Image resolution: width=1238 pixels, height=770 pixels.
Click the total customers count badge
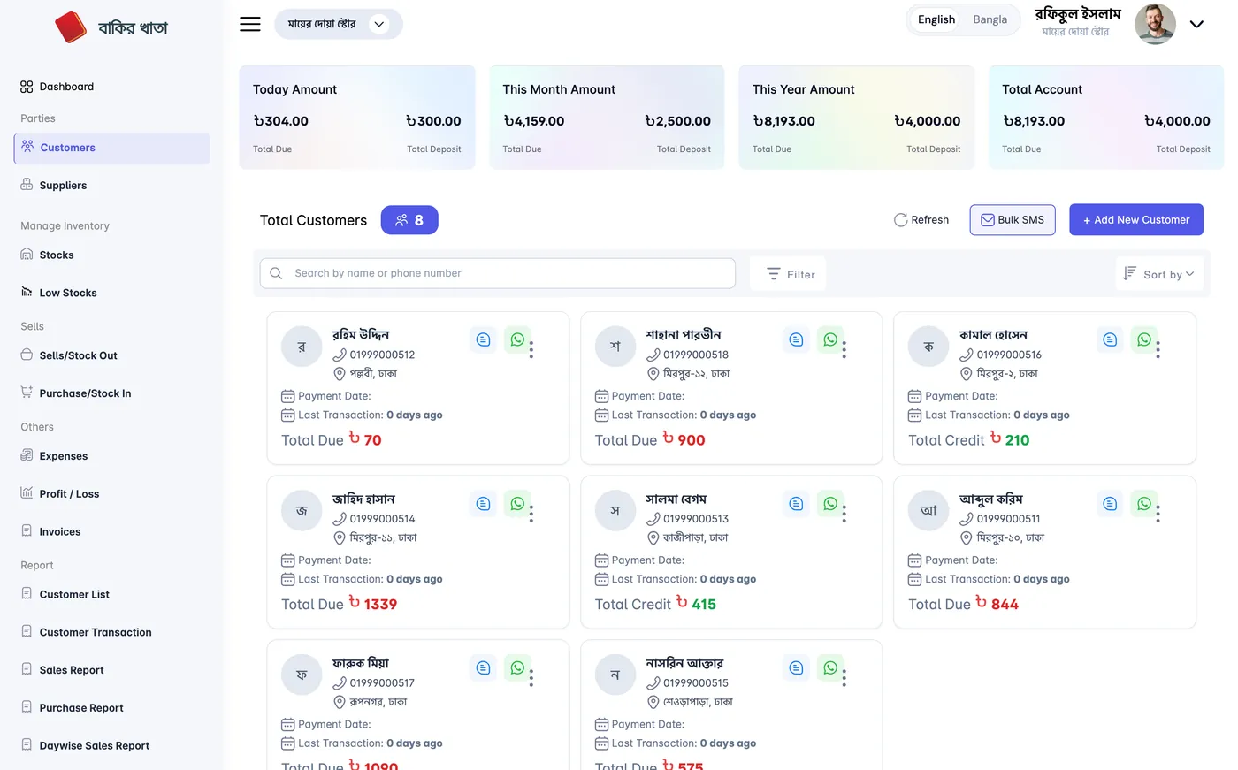coord(409,220)
